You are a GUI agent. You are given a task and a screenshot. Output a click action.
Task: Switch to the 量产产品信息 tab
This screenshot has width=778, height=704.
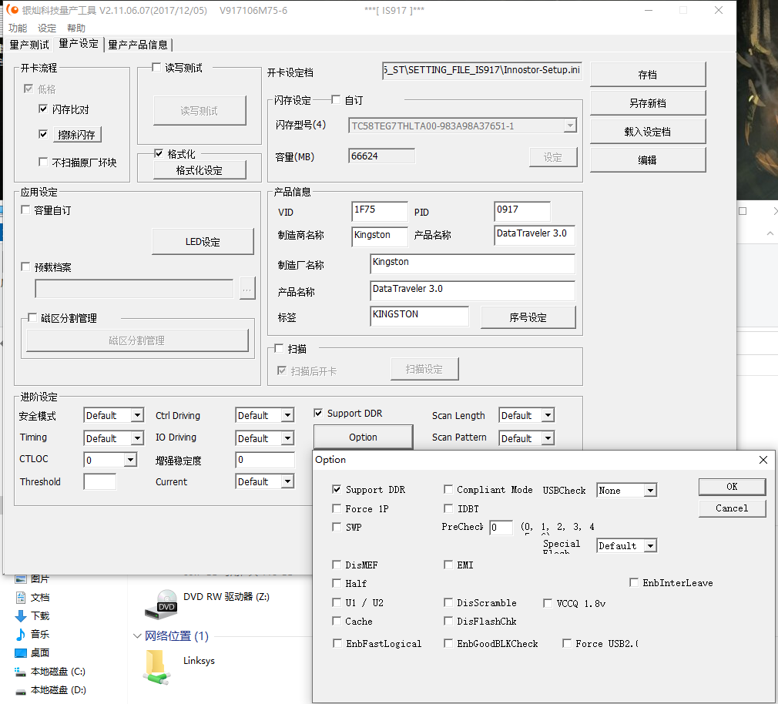(138, 45)
